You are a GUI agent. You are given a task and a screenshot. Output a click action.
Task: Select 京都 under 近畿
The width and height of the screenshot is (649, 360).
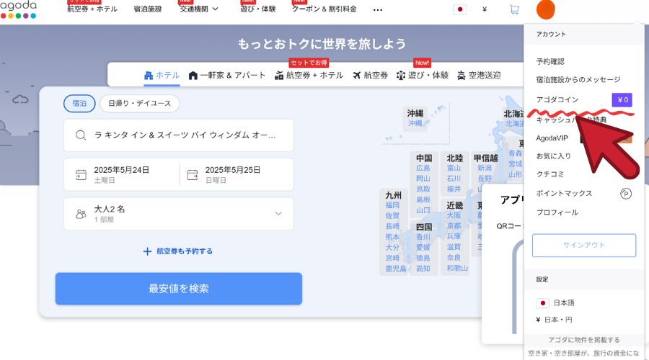tap(454, 225)
